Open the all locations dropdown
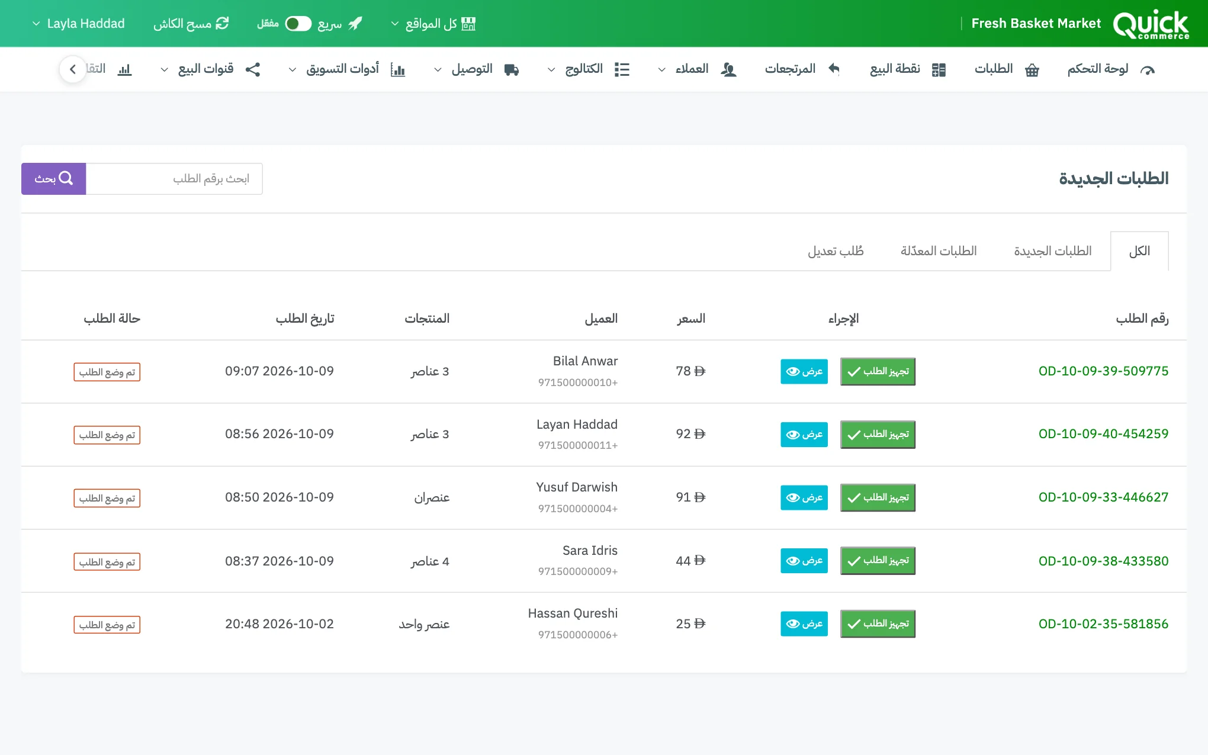The height and width of the screenshot is (755, 1208). click(433, 24)
